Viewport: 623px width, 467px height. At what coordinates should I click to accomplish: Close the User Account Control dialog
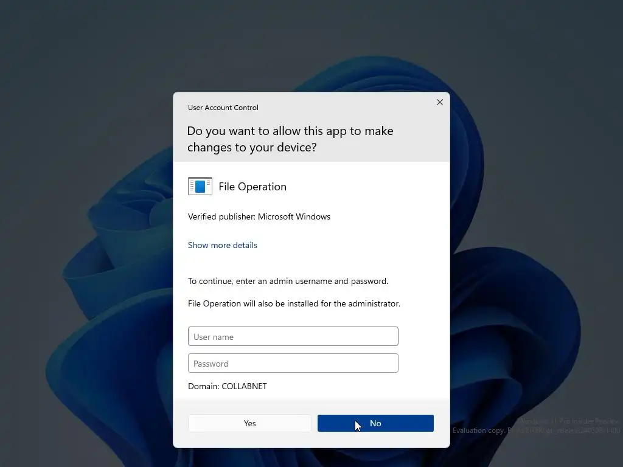pyautogui.click(x=439, y=102)
